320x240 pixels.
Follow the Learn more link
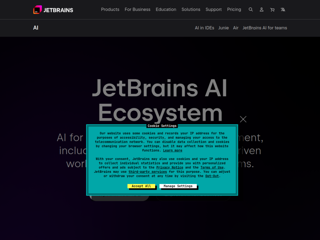(172, 150)
